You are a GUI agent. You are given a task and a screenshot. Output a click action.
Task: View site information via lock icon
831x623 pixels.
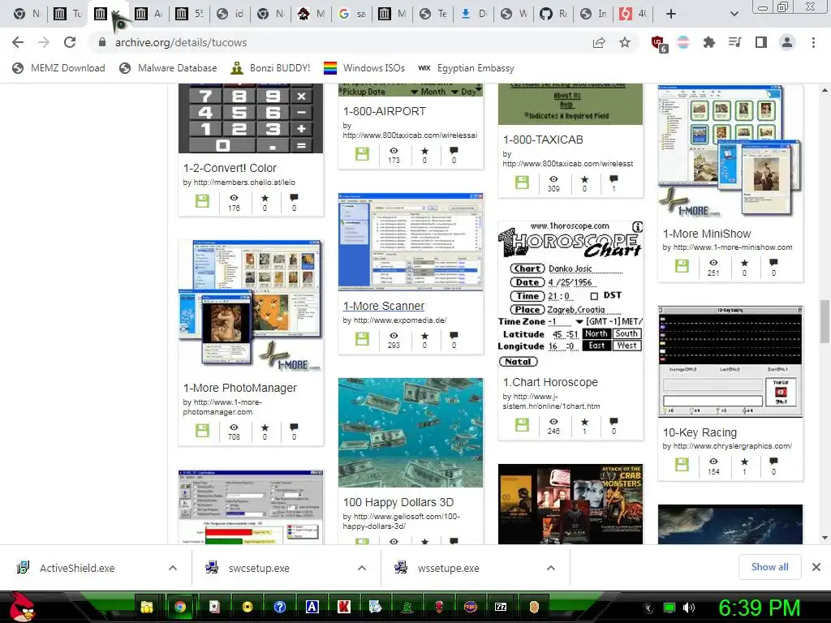click(x=102, y=42)
